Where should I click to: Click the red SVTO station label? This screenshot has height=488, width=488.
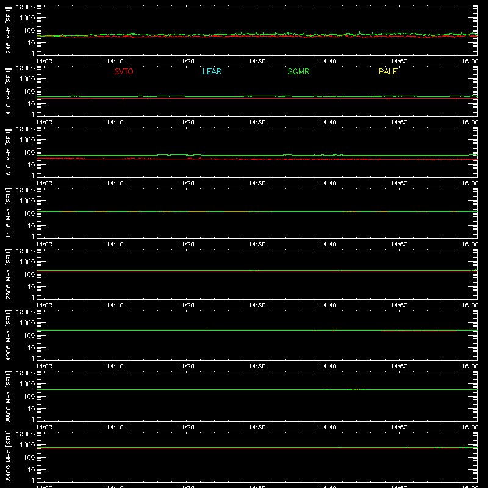[124, 71]
